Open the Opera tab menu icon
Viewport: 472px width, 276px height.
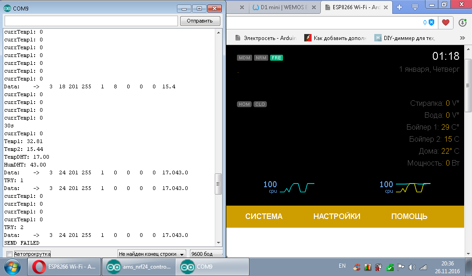point(415,7)
